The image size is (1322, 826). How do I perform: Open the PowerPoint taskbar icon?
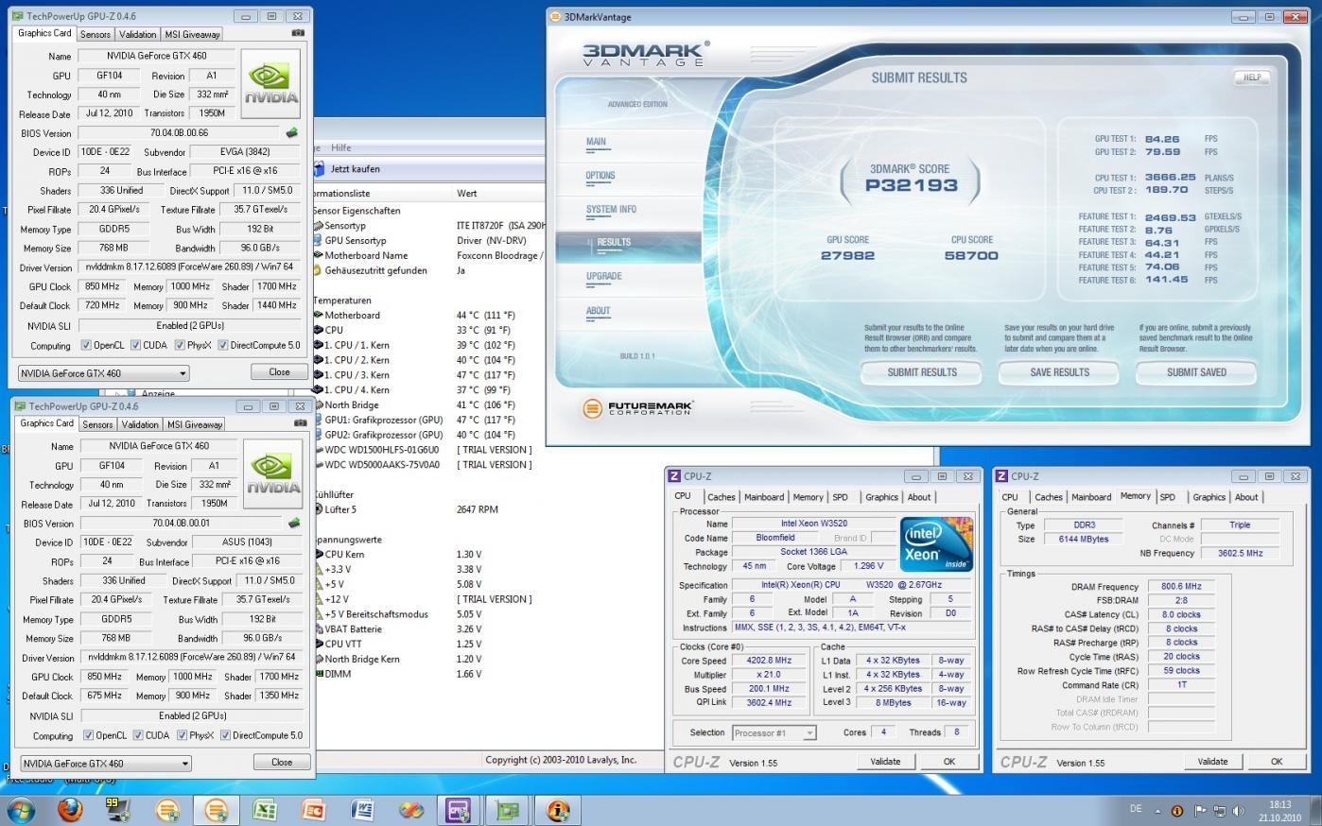point(313,810)
